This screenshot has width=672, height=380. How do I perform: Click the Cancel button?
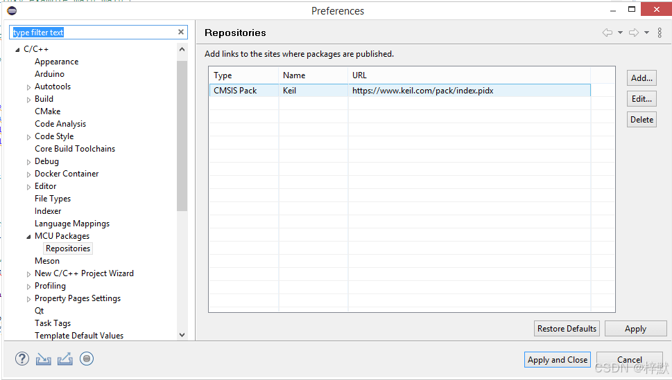pyautogui.click(x=630, y=360)
